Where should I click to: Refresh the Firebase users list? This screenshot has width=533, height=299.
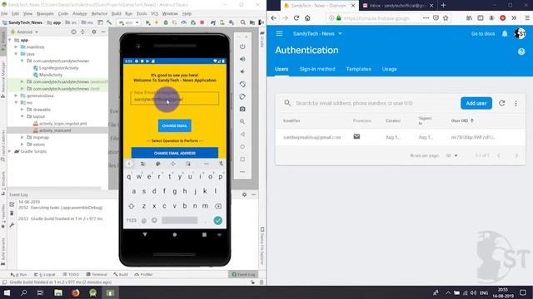[x=501, y=103]
